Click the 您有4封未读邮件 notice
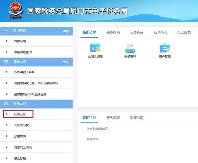 [99, 129]
